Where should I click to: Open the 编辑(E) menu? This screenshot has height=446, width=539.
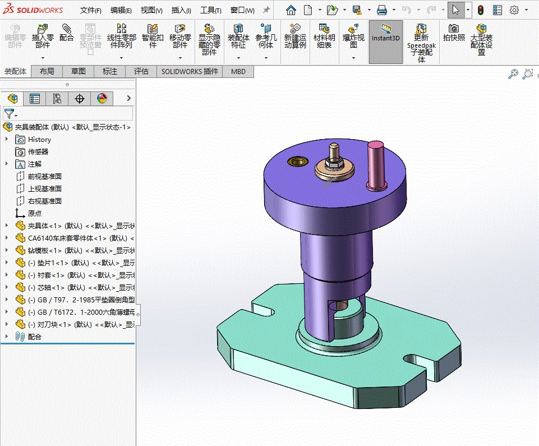(x=121, y=10)
